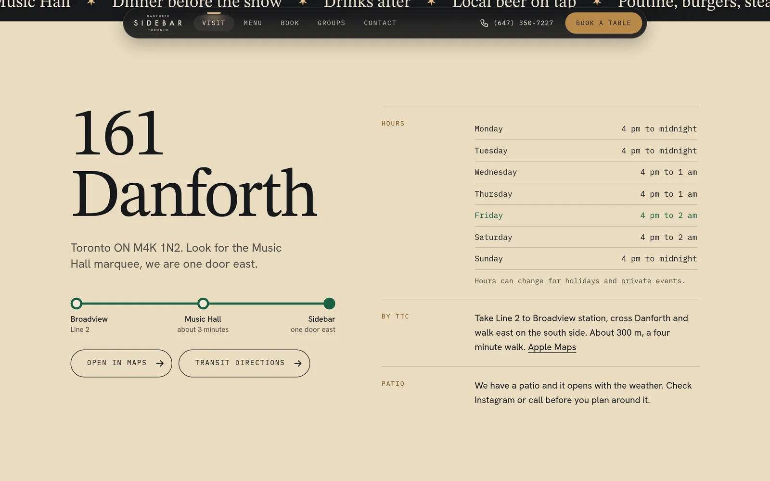The width and height of the screenshot is (770, 481).
Task: Click the "Line 2" caption under Broadview
Action: tap(80, 329)
